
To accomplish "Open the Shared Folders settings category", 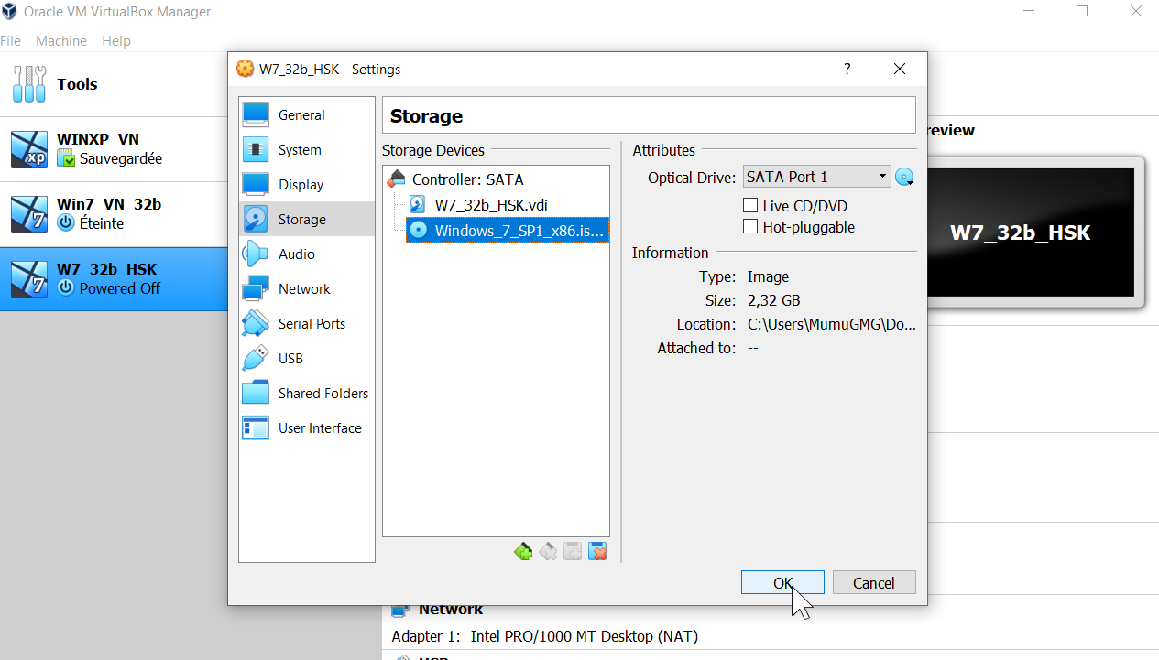I will point(306,394).
